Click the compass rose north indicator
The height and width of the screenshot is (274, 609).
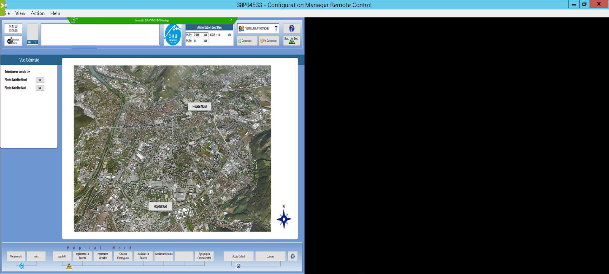284,219
